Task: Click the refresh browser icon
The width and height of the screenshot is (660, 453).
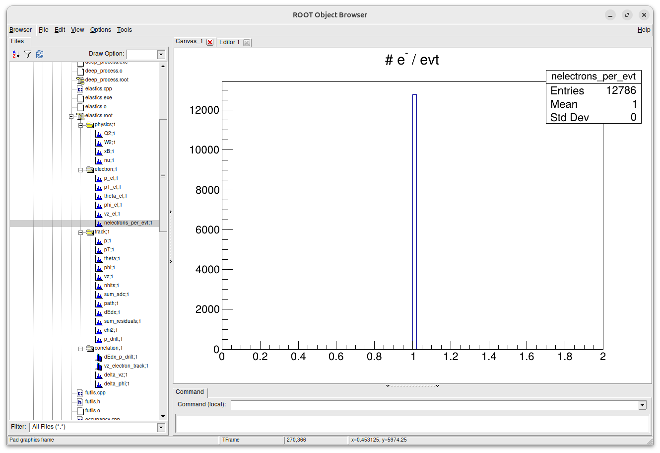Action: click(40, 54)
